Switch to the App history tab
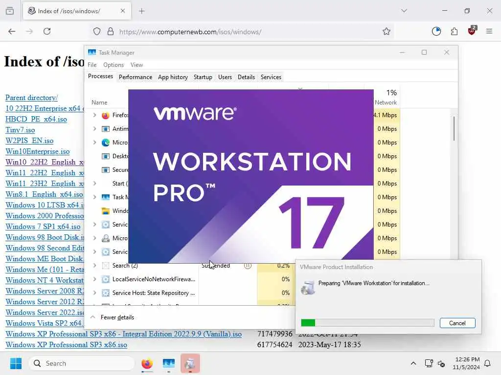 point(173,77)
